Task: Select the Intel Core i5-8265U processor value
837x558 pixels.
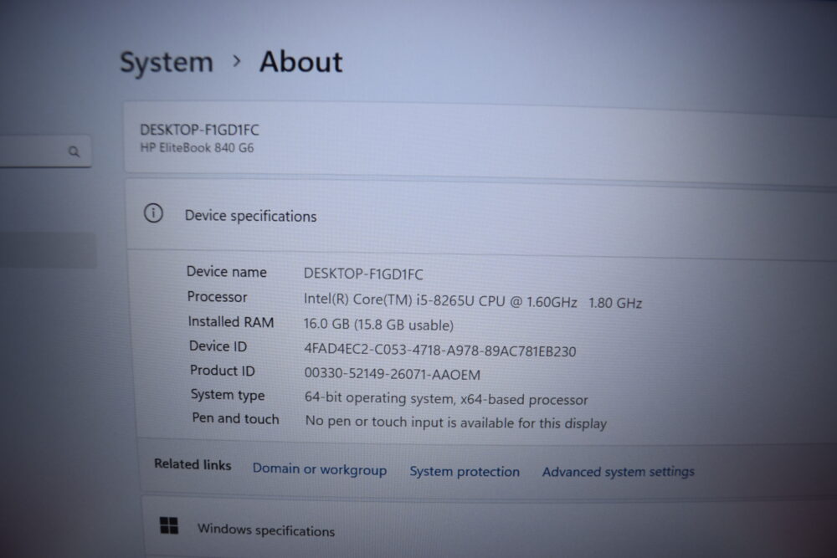Action: [x=472, y=301]
